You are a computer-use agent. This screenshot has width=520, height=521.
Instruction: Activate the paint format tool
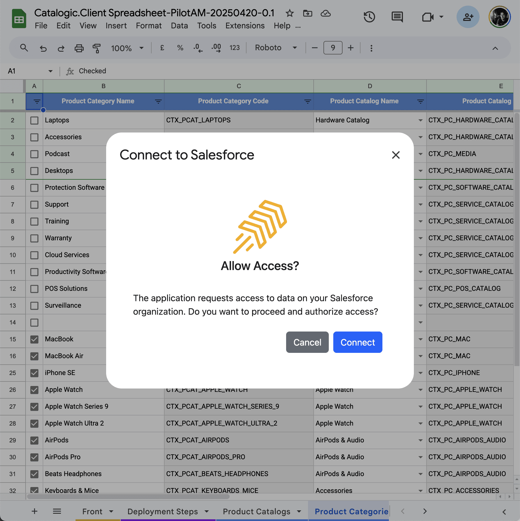[97, 48]
